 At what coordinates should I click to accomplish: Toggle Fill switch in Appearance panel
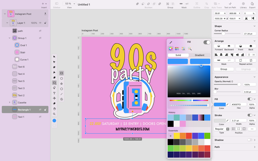point(250,99)
